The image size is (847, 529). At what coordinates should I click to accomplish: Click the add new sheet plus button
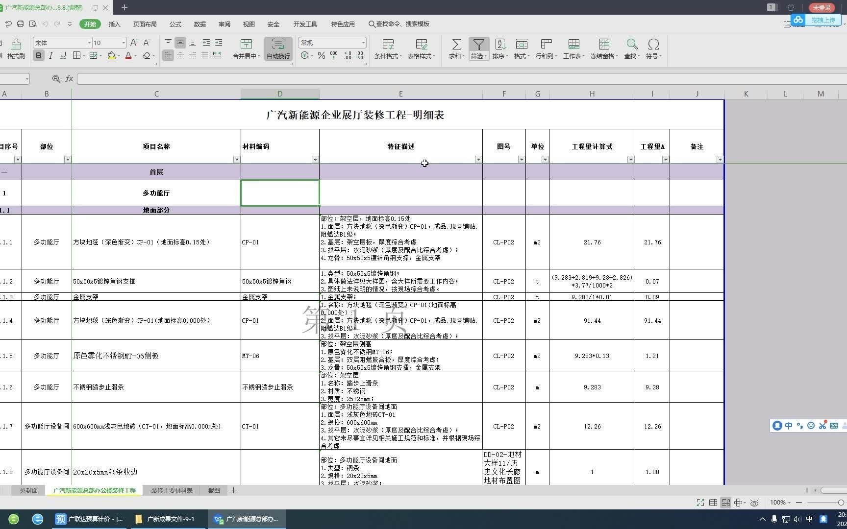[x=234, y=490]
